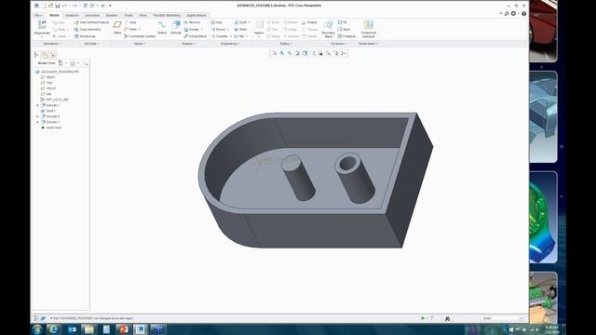Screen dimensions: 596x335
Task: Select the Swept Blend tool
Action: click(x=195, y=36)
